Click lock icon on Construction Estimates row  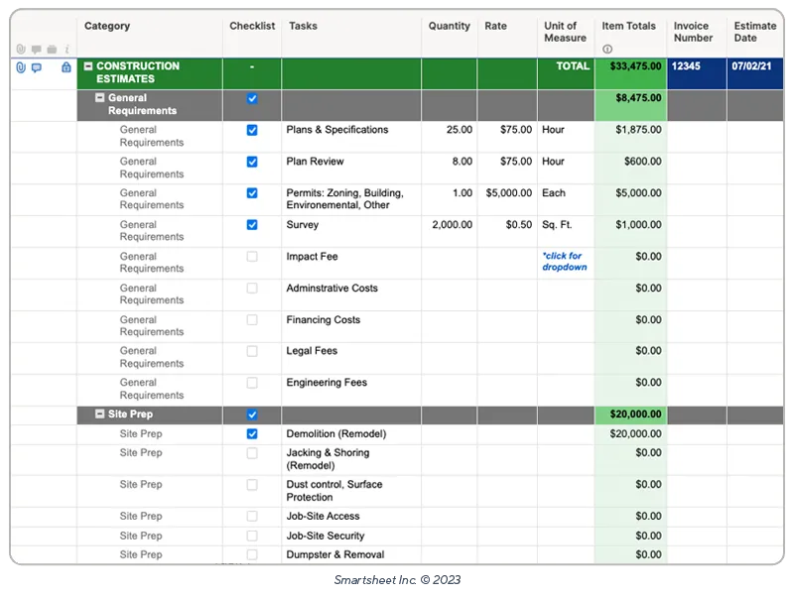66,67
